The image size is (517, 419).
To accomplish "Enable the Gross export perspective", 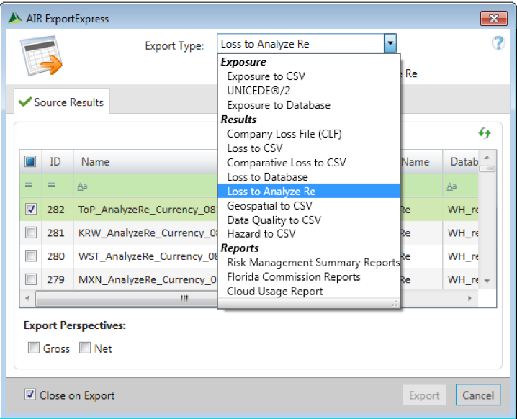I will click(x=34, y=348).
